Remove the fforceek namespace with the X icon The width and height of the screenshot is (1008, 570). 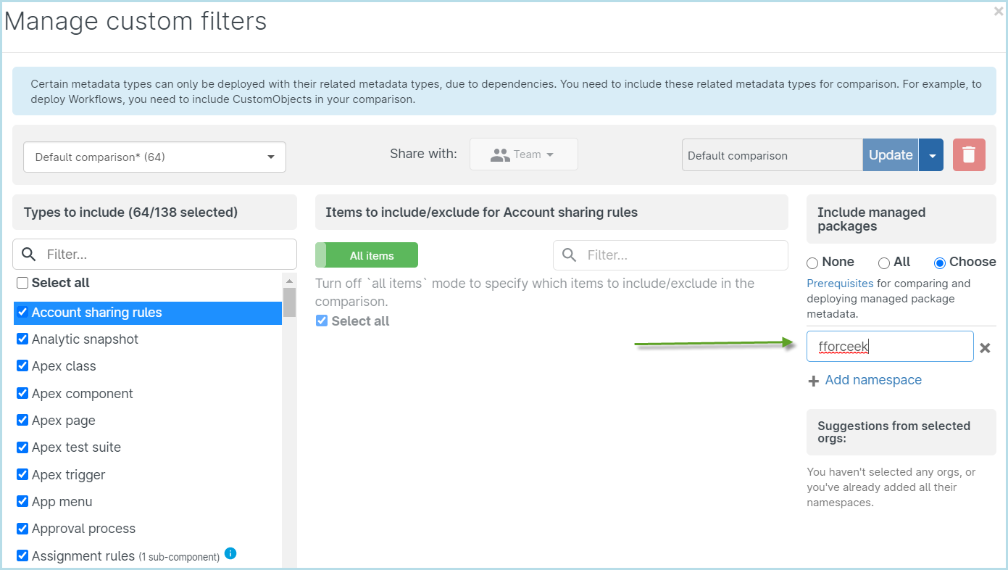coord(985,348)
